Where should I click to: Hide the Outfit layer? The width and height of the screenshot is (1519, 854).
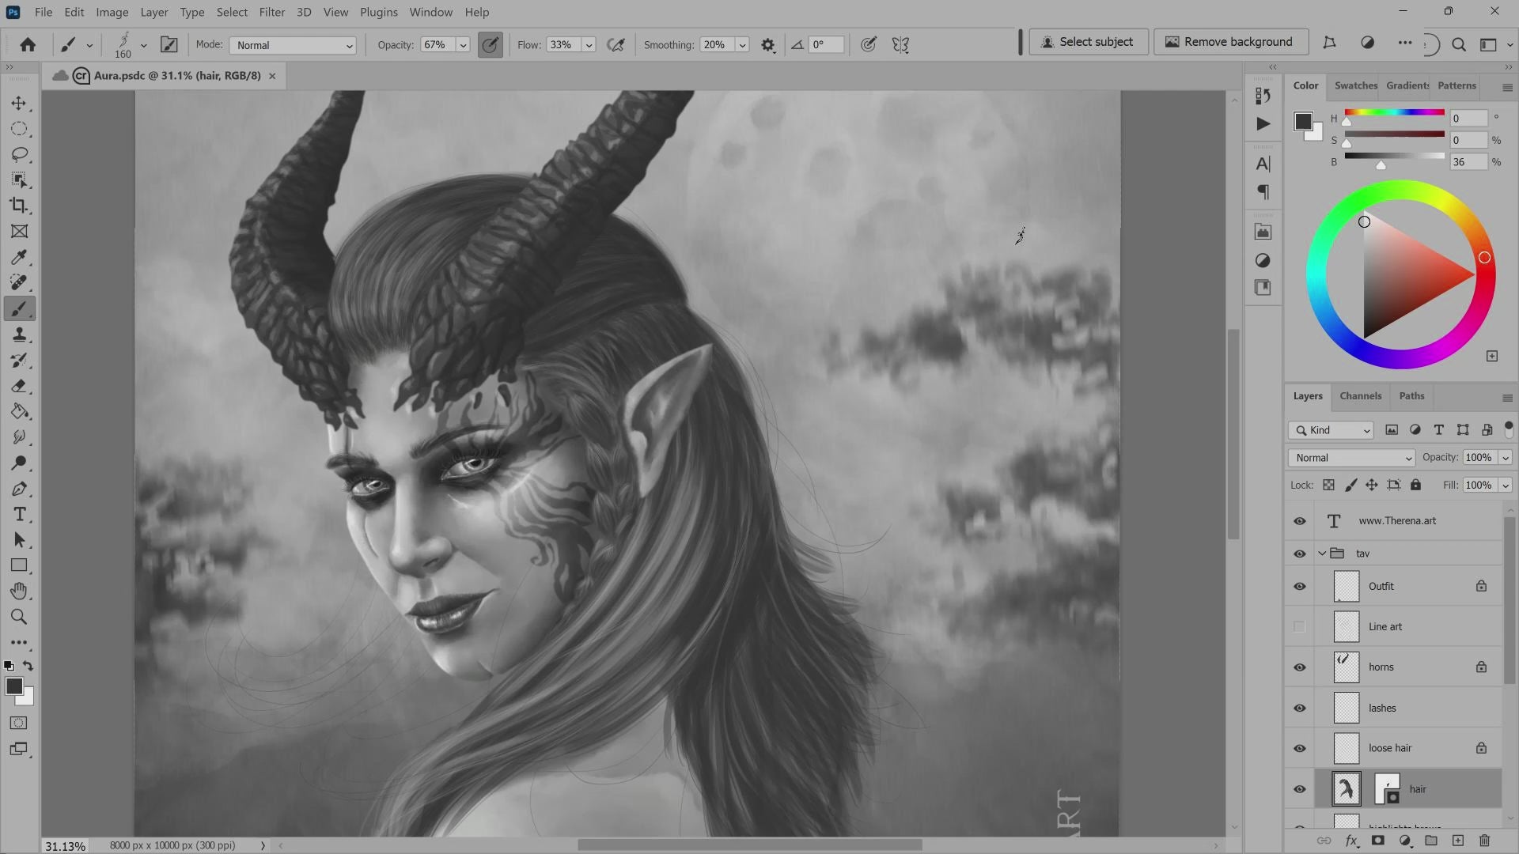(1300, 587)
